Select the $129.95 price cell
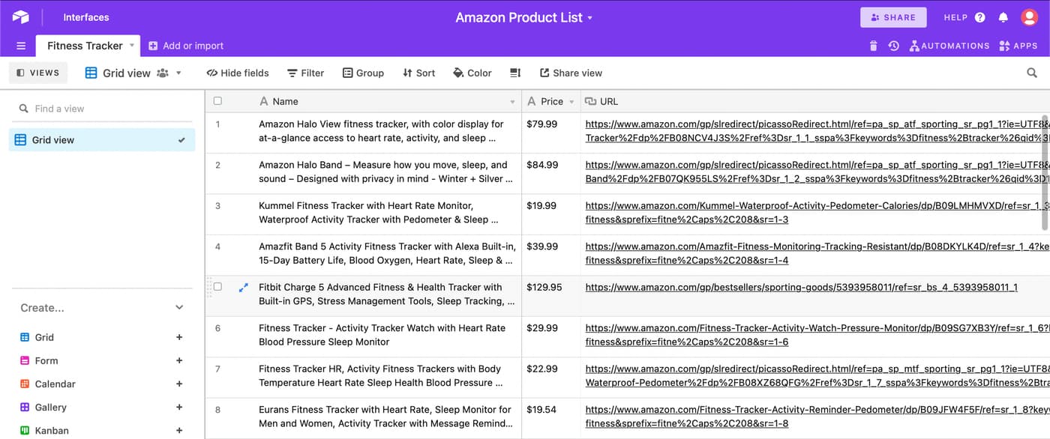Screen dimensions: 1050x439 [x=551, y=296]
